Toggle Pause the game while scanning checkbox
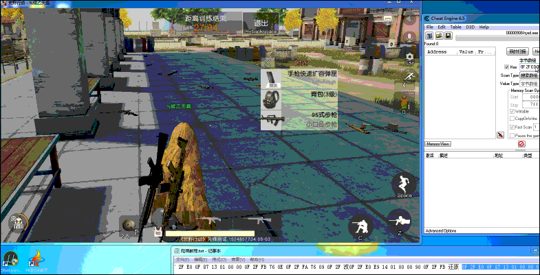 coord(512,136)
